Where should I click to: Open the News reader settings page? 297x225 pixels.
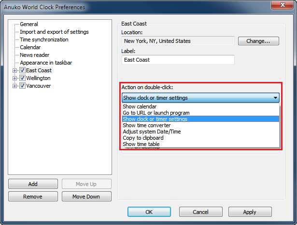[x=35, y=55]
